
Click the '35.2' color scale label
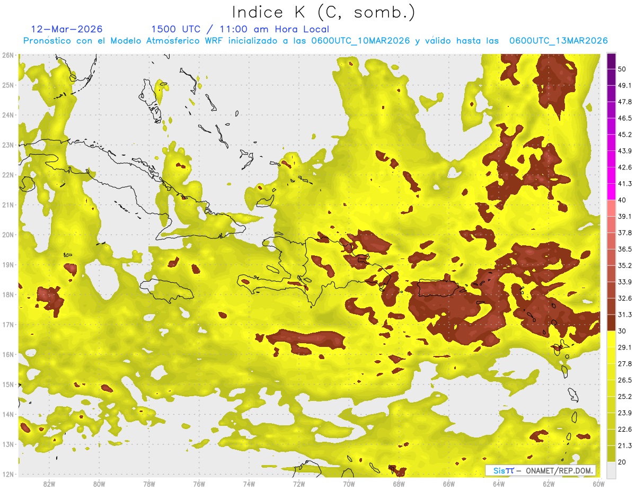click(625, 265)
